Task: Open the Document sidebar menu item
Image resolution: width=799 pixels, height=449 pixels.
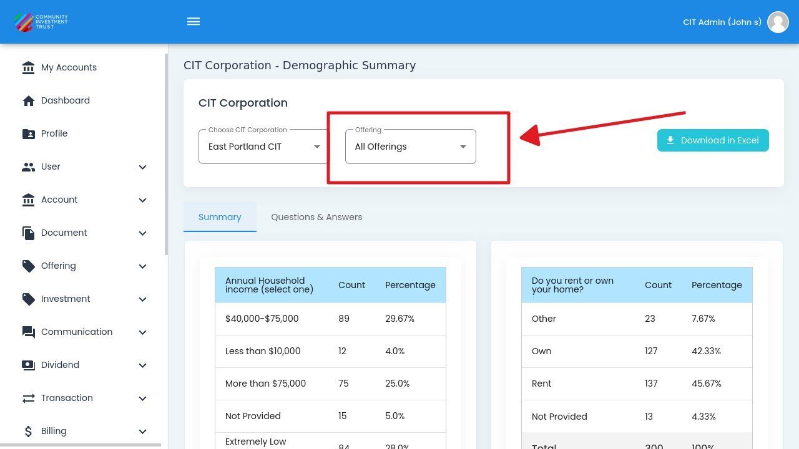Action: point(64,233)
